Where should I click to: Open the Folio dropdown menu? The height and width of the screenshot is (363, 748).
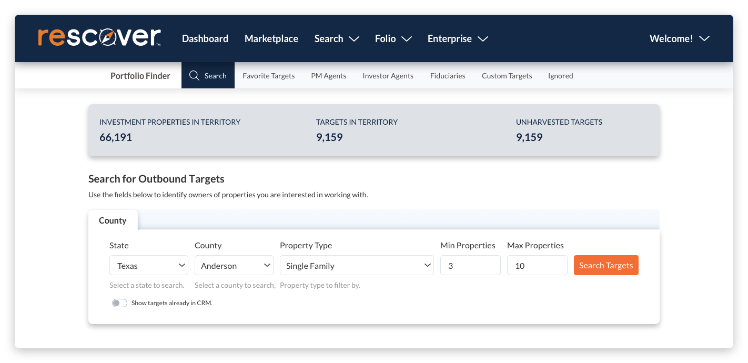pyautogui.click(x=393, y=39)
